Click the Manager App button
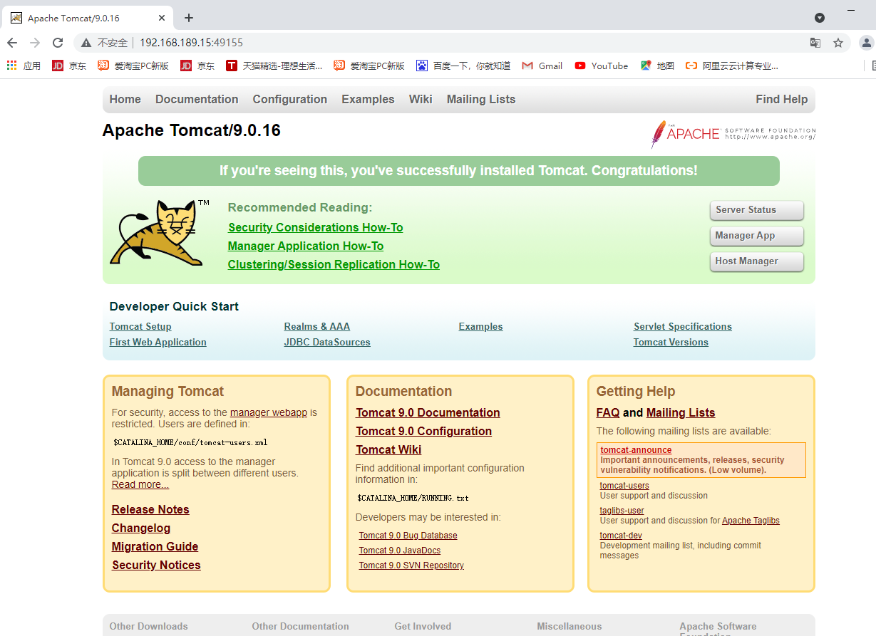The image size is (876, 636). [757, 236]
